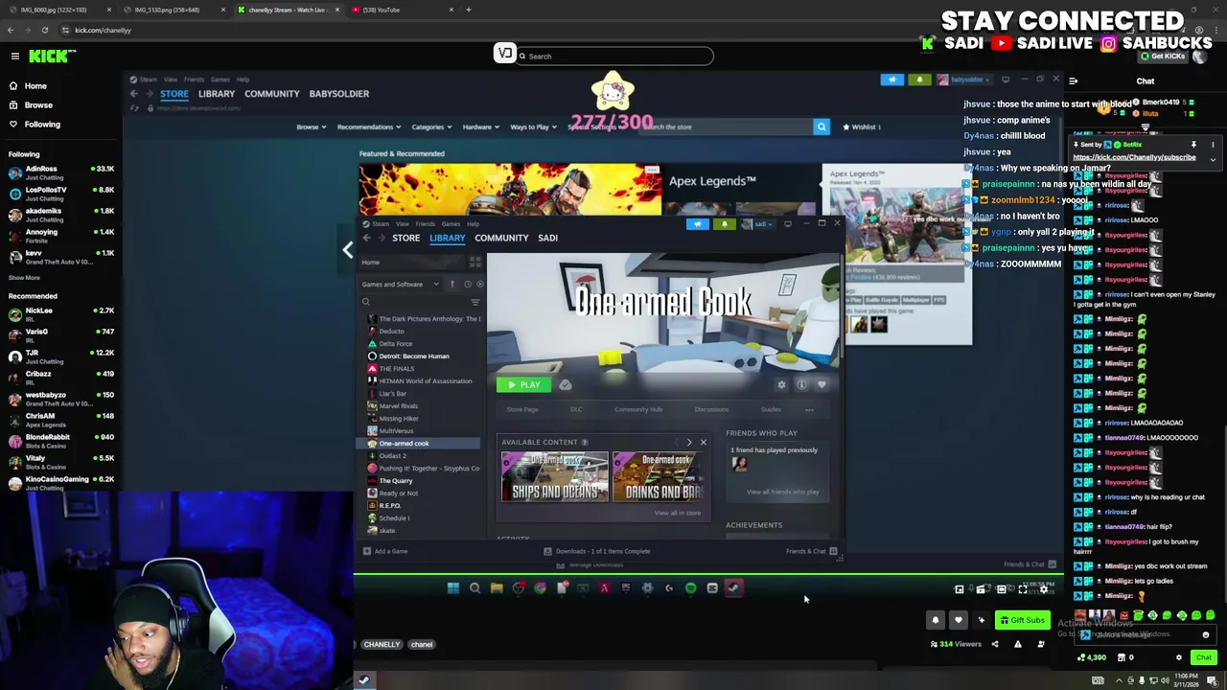Open COMMUNITY tab in front Steam window
Viewport: 1227px width, 690px height.
click(501, 238)
